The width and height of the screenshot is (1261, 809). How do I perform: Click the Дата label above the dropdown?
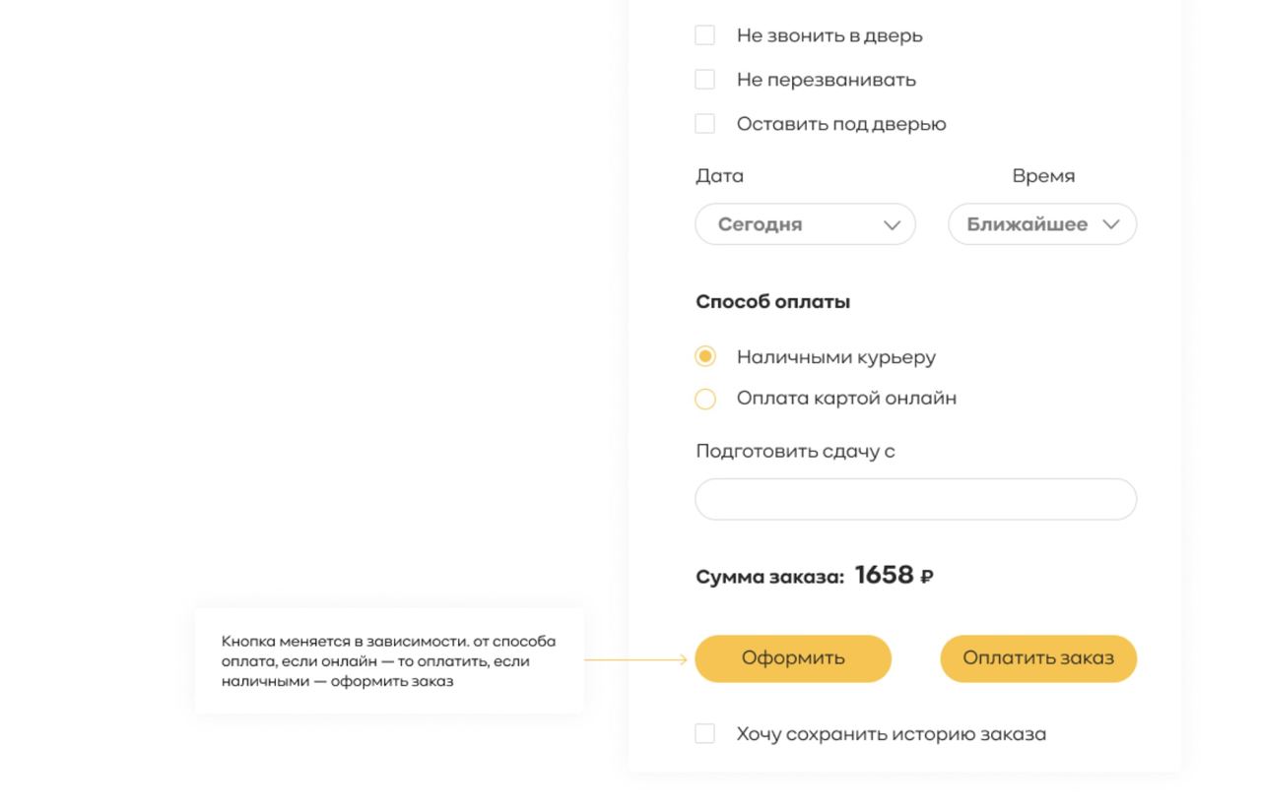720,176
